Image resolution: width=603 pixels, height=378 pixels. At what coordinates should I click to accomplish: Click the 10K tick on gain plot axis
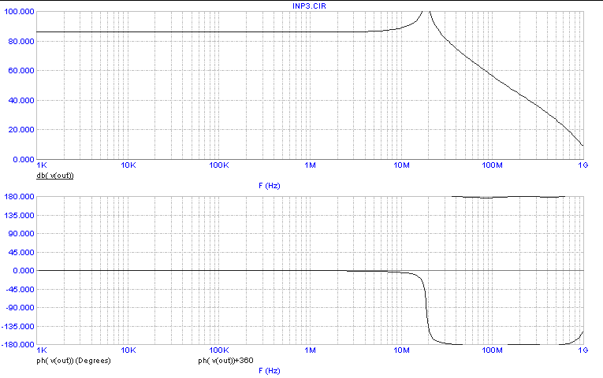pos(128,165)
